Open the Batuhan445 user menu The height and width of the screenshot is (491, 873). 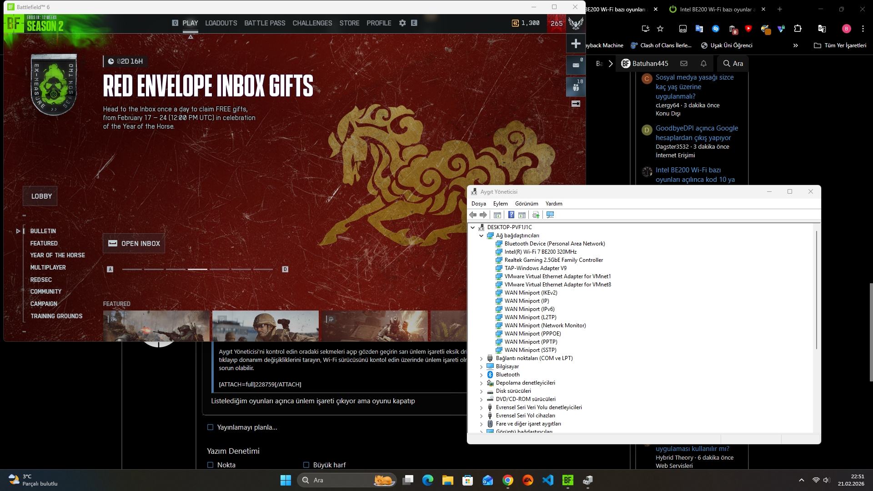[645, 64]
